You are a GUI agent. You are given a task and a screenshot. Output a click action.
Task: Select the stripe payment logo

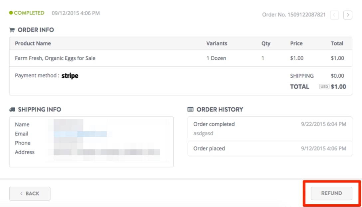click(70, 76)
